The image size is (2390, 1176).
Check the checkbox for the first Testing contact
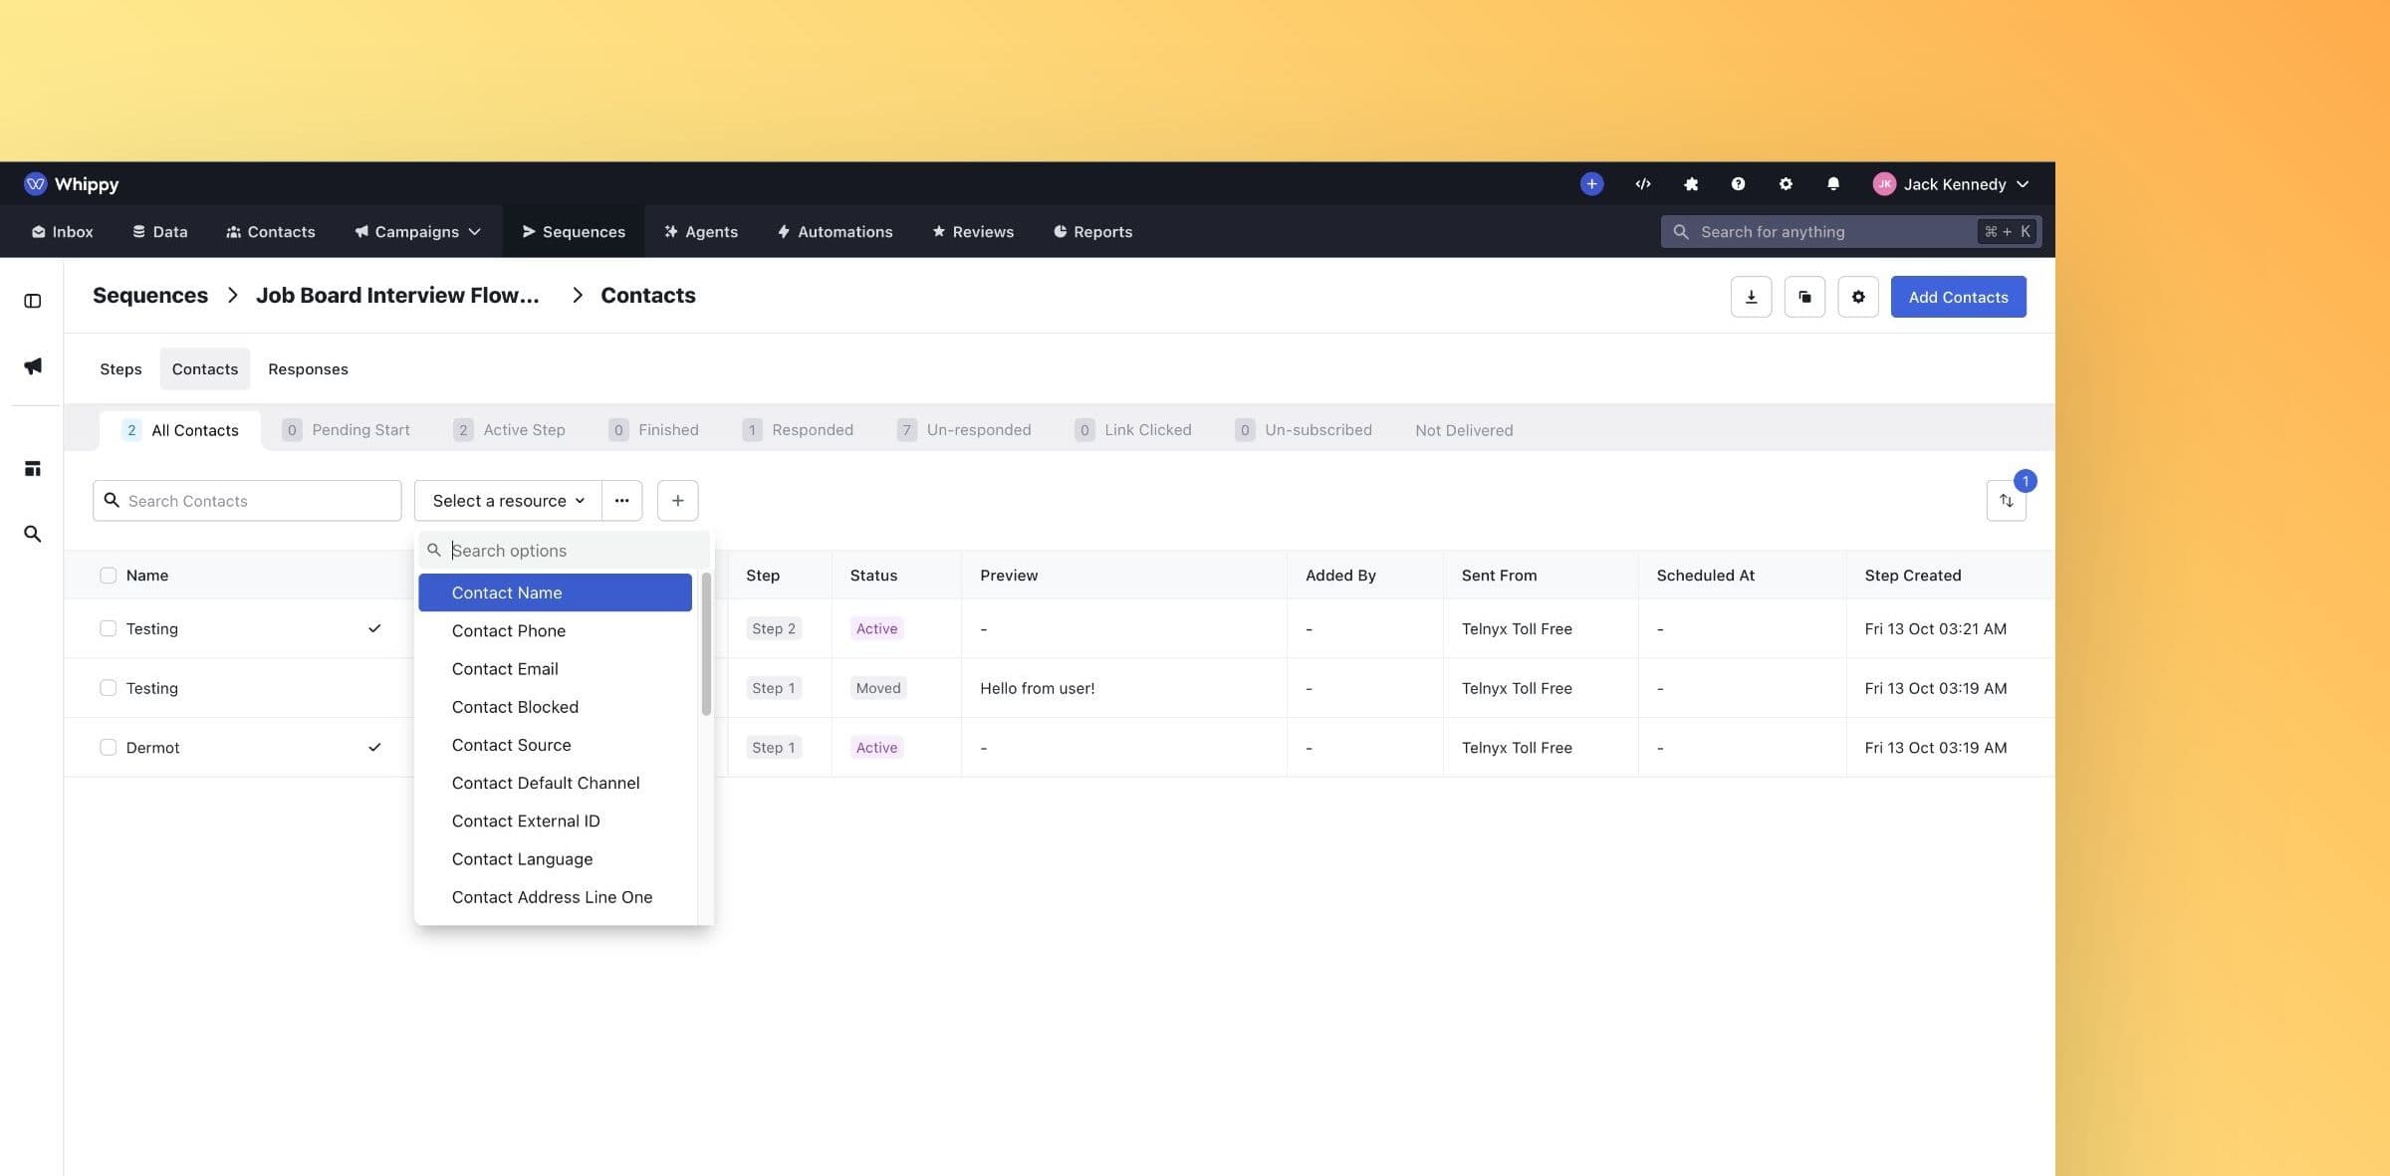point(108,628)
